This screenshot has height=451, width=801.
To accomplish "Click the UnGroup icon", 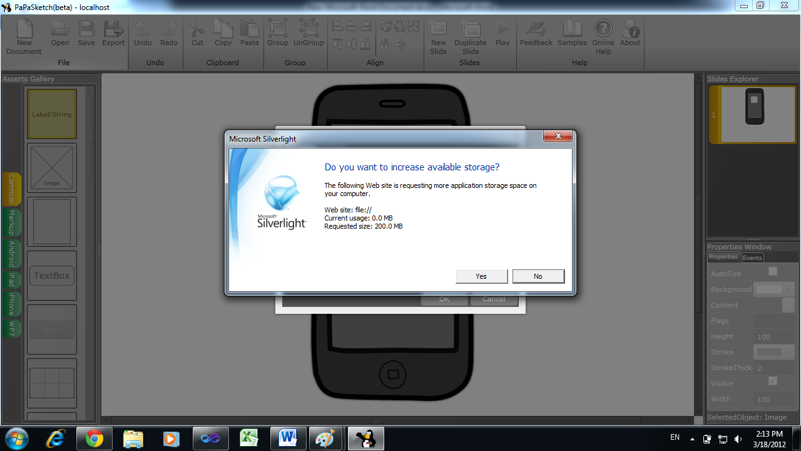I will 309,28.
